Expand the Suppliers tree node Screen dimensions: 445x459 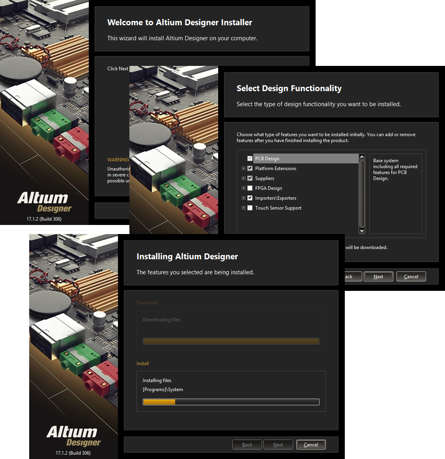243,178
